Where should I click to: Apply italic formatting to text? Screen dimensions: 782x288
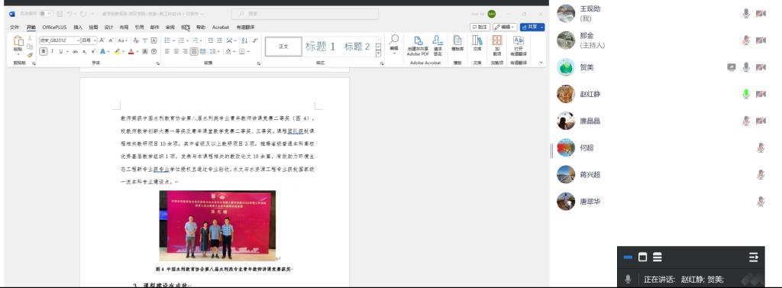pos(52,51)
